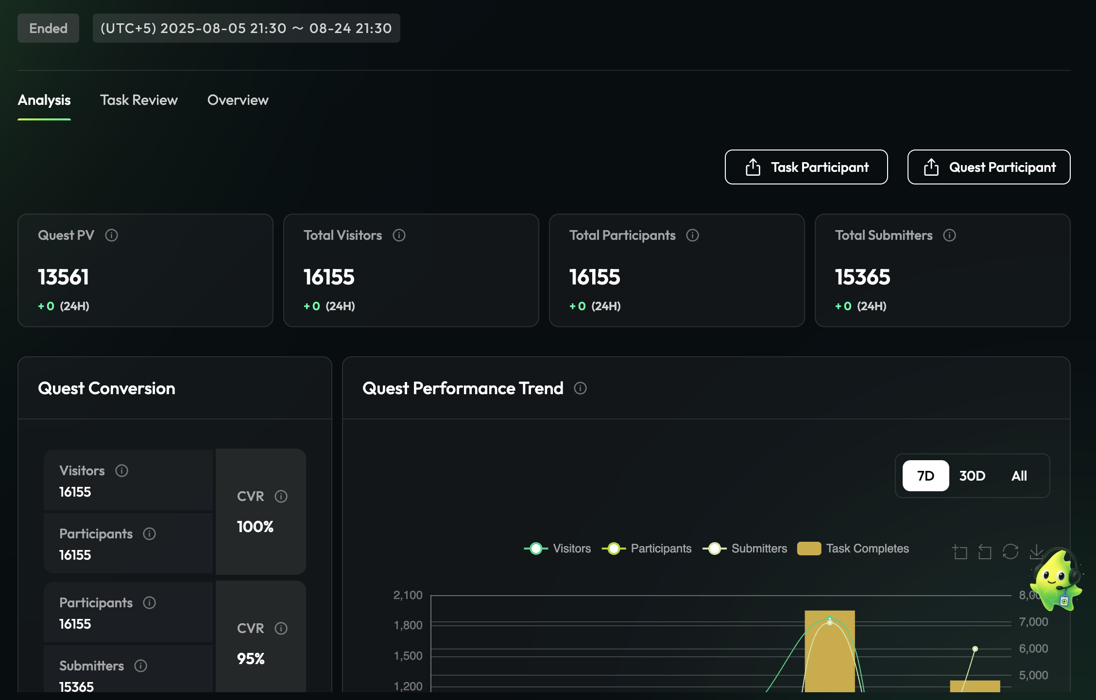Click the Quest PV info icon
The image size is (1096, 700).
click(x=112, y=235)
